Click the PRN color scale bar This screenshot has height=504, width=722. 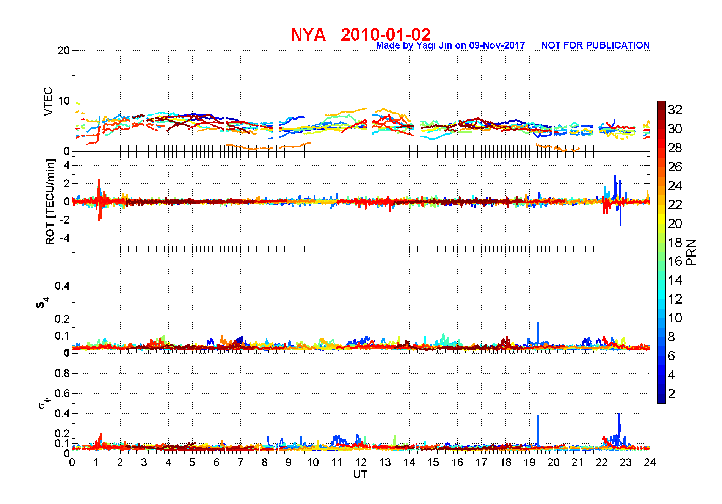coord(661,252)
